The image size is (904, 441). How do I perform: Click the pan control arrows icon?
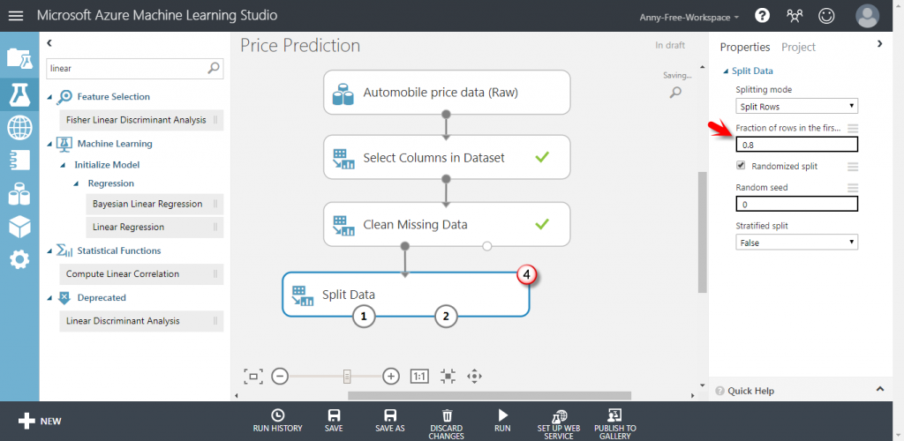click(x=474, y=377)
